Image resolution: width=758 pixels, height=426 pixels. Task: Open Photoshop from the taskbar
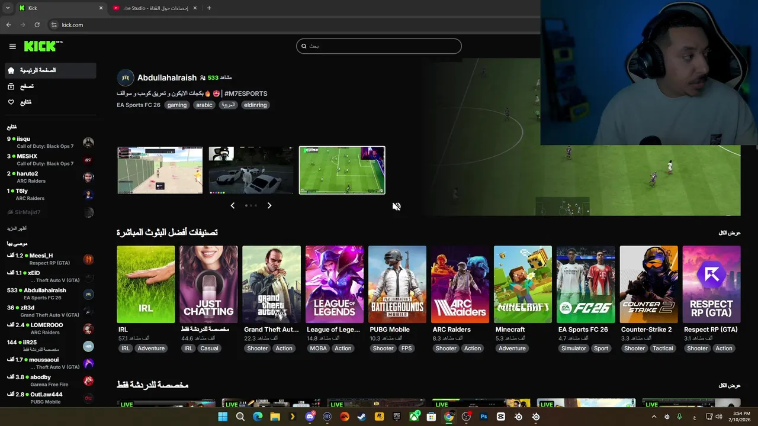tap(484, 417)
